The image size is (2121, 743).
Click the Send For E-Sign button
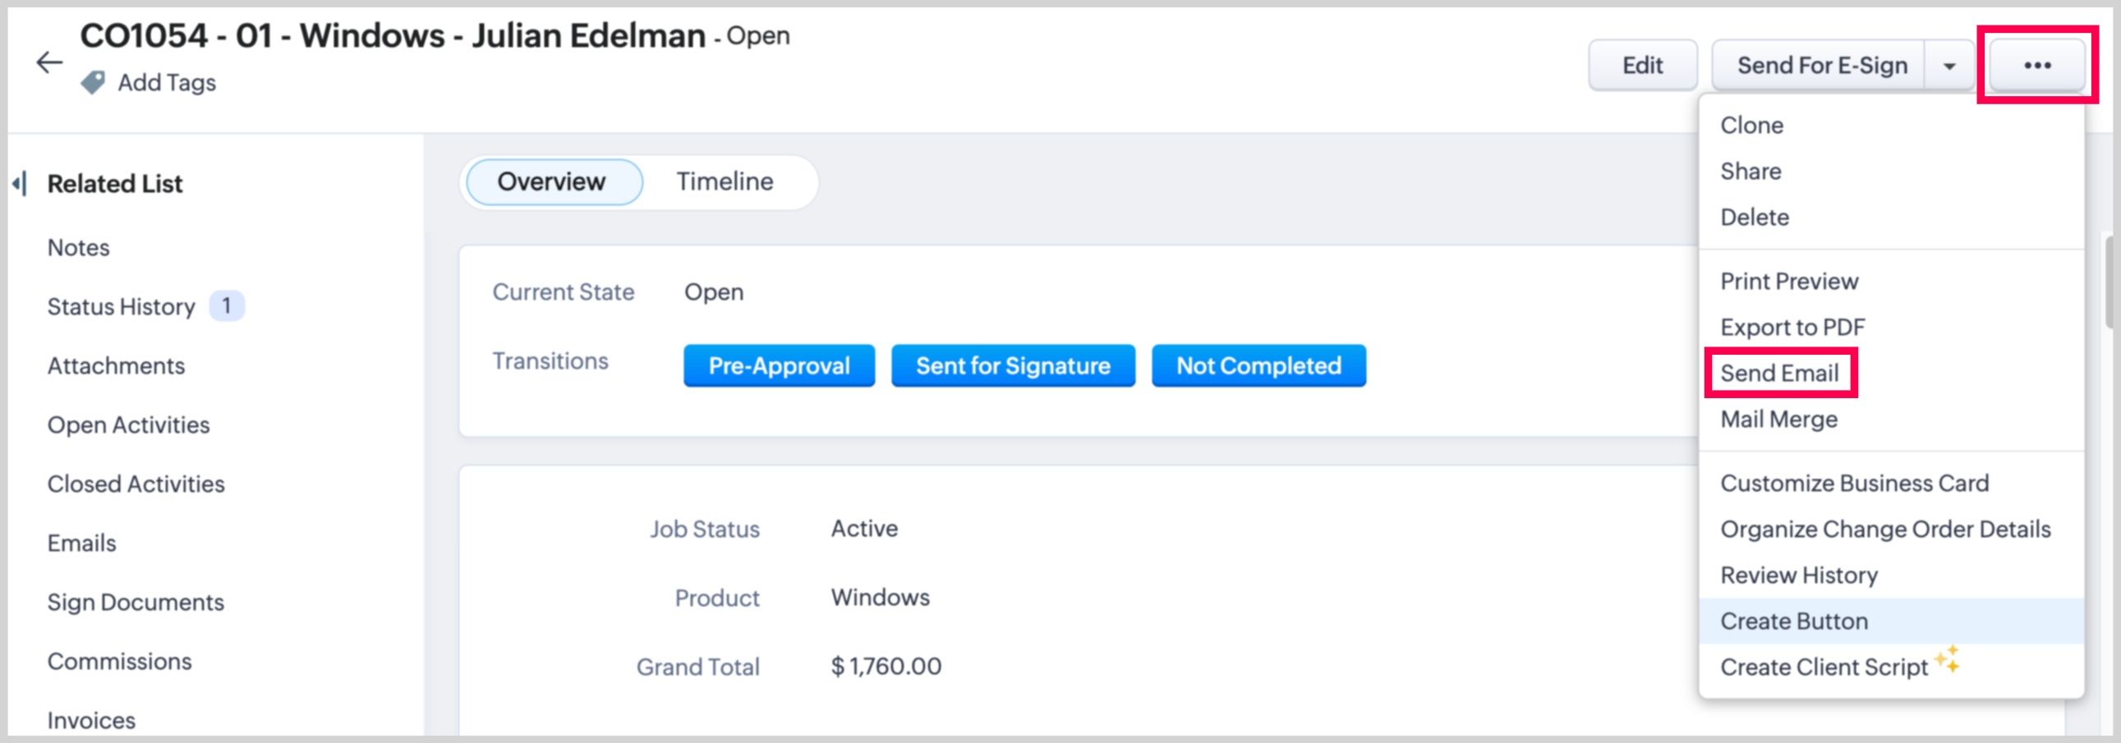pos(1821,65)
